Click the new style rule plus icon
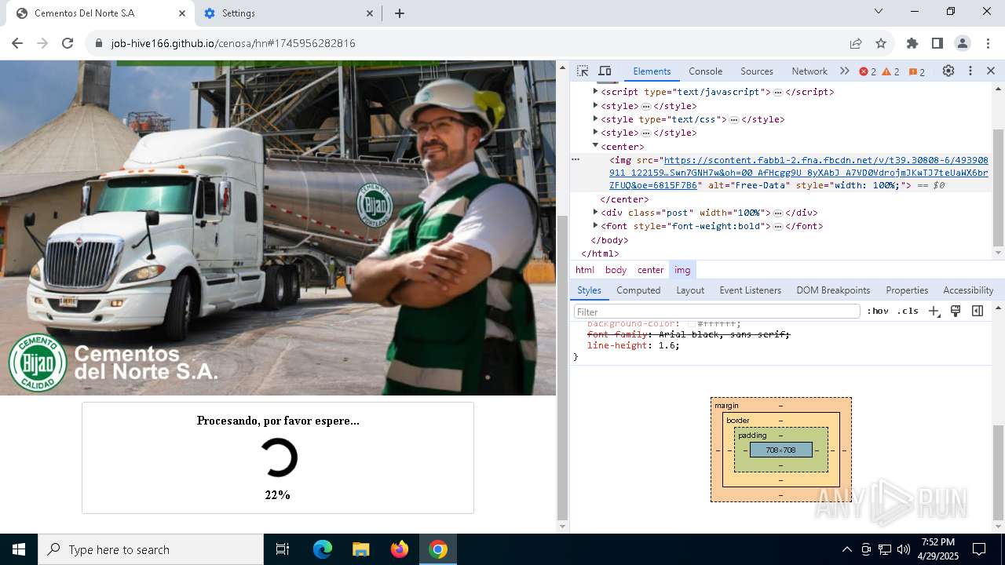Image resolution: width=1005 pixels, height=565 pixels. (x=934, y=312)
